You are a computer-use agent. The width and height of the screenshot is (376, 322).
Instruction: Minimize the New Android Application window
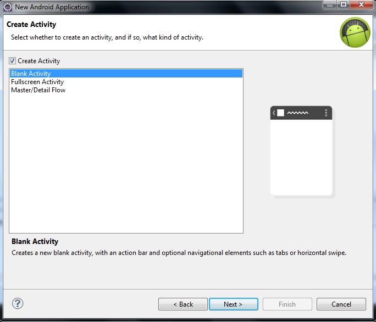click(x=330, y=4)
